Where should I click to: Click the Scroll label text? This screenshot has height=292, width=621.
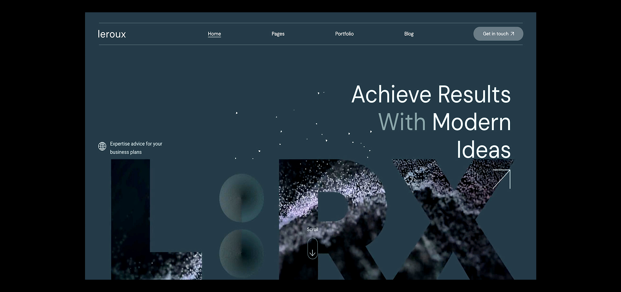(x=312, y=229)
